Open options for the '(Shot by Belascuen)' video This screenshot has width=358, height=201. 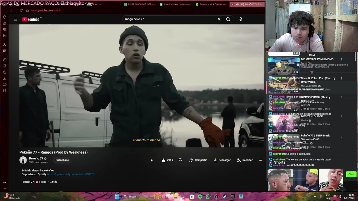[341, 98]
